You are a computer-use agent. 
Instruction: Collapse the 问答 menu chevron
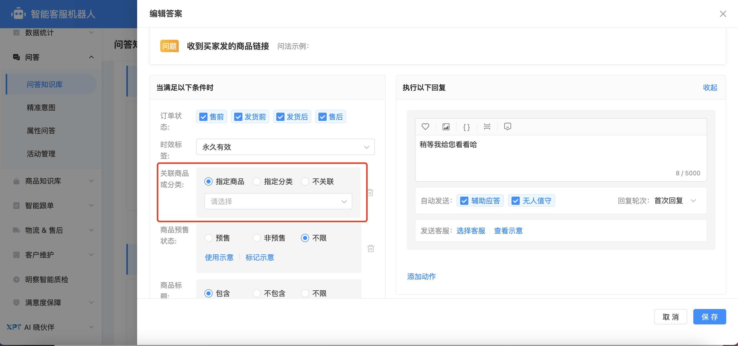click(91, 57)
